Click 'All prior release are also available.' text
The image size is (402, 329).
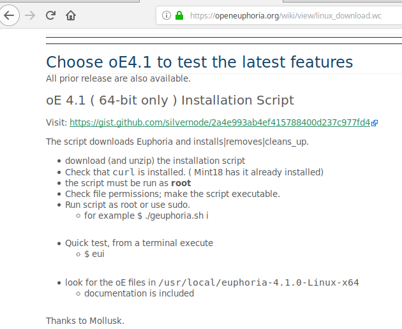(x=118, y=78)
